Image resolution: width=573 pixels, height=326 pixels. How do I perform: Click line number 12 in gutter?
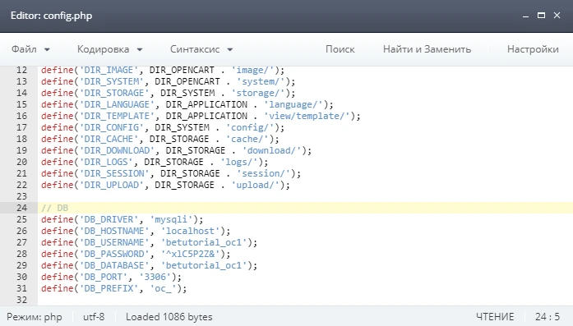tap(21, 70)
